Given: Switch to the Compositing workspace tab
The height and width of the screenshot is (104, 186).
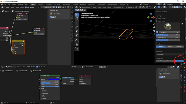Looking at the screenshot, I should tap(101, 5).
